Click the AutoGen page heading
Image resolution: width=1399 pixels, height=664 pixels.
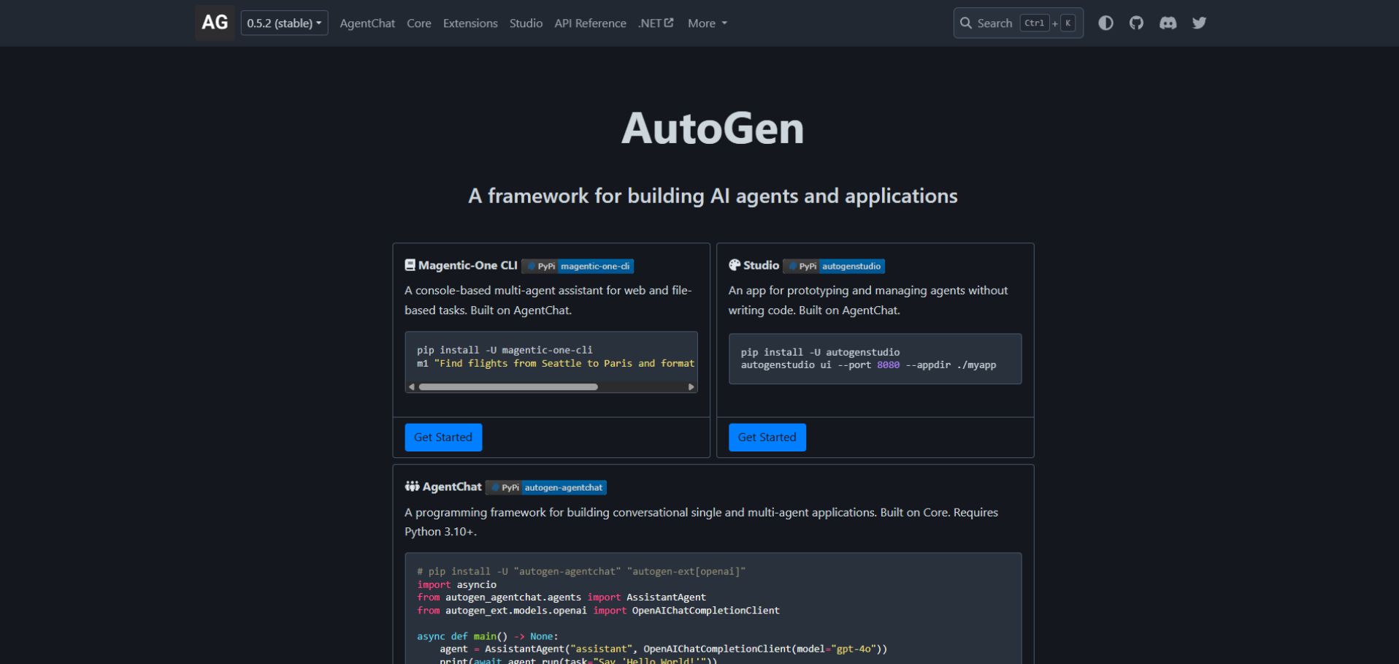pos(713,129)
